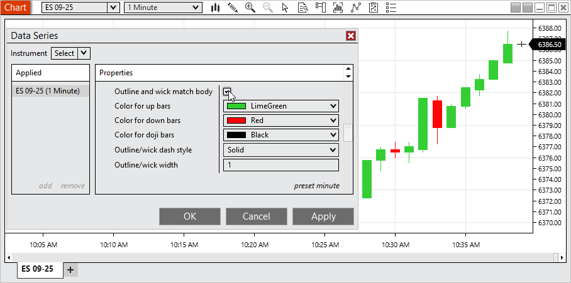Select the cursor pointer tool
571x283 pixels.
click(x=285, y=8)
